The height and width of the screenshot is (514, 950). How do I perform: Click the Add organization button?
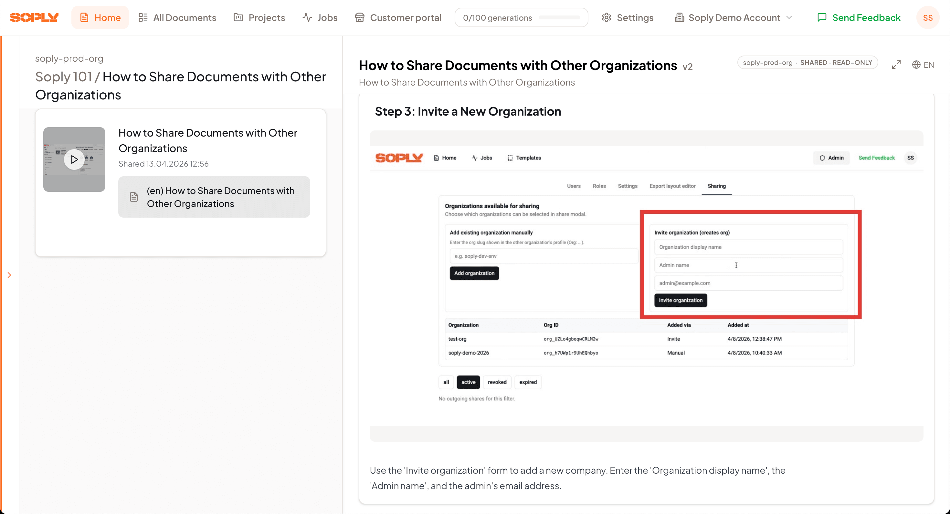[x=474, y=273]
